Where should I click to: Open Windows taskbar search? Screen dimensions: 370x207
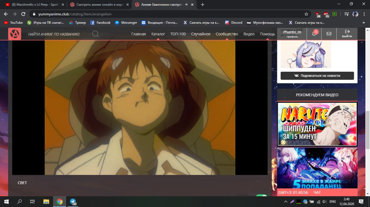click(x=20, y=202)
